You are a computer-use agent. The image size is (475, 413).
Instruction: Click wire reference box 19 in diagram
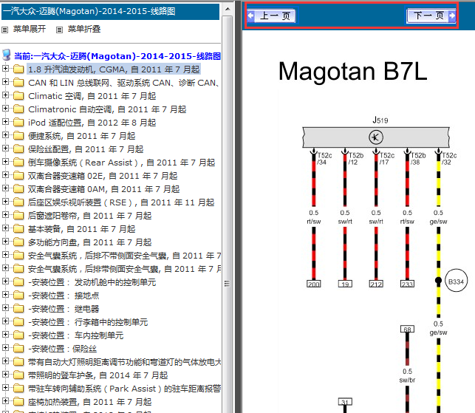345,284
